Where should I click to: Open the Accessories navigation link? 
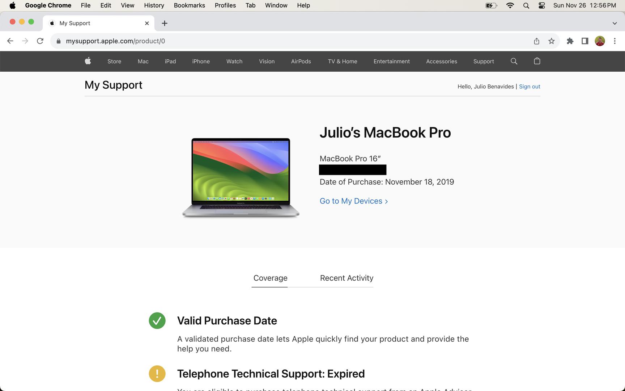pyautogui.click(x=442, y=62)
